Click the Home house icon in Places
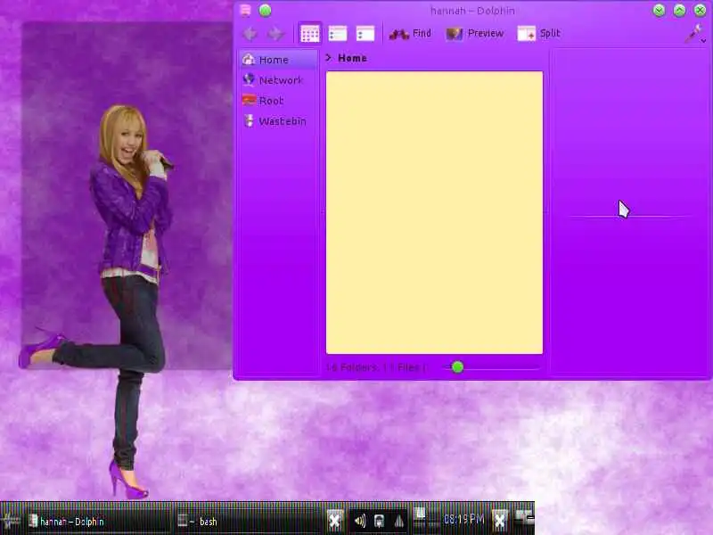Image resolution: width=713 pixels, height=535 pixels. click(249, 59)
